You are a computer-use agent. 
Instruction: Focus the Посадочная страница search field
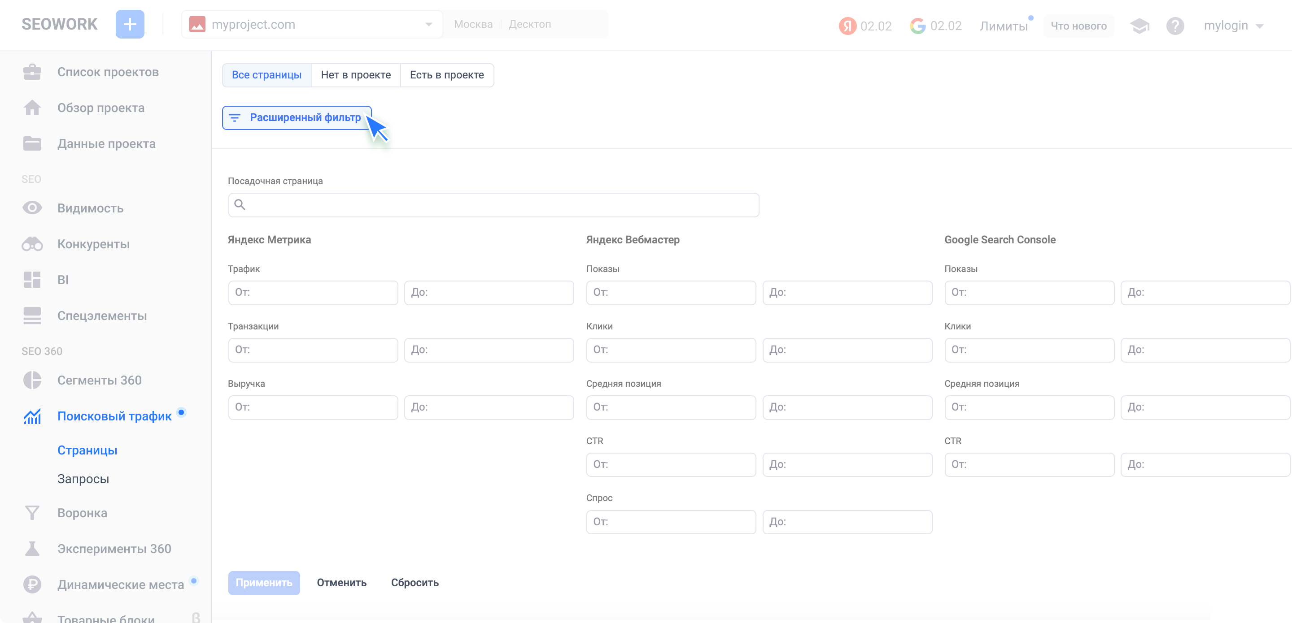coord(493,205)
